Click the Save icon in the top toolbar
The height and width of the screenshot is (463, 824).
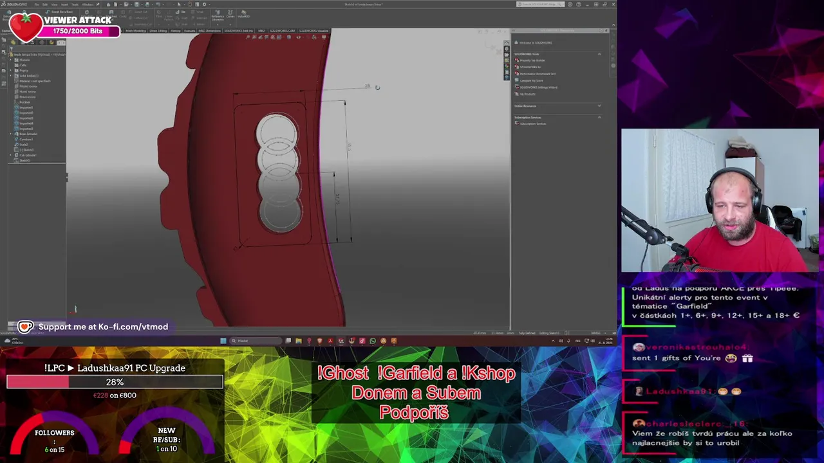coord(136,5)
